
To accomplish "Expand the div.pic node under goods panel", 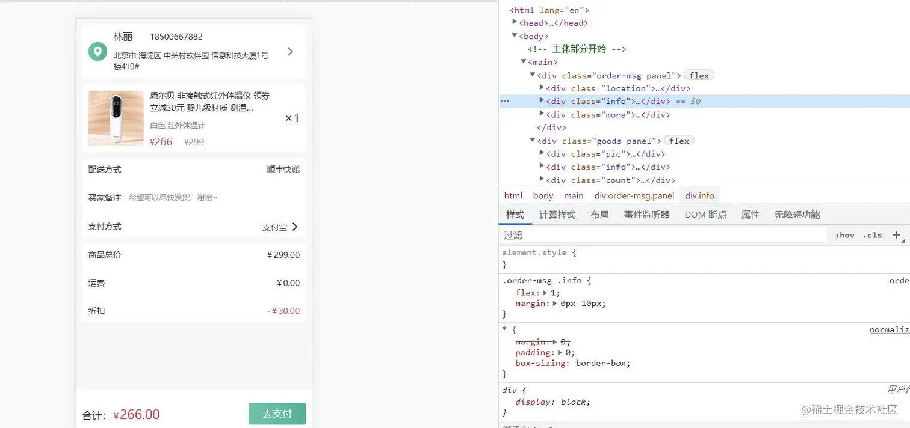I will point(542,153).
